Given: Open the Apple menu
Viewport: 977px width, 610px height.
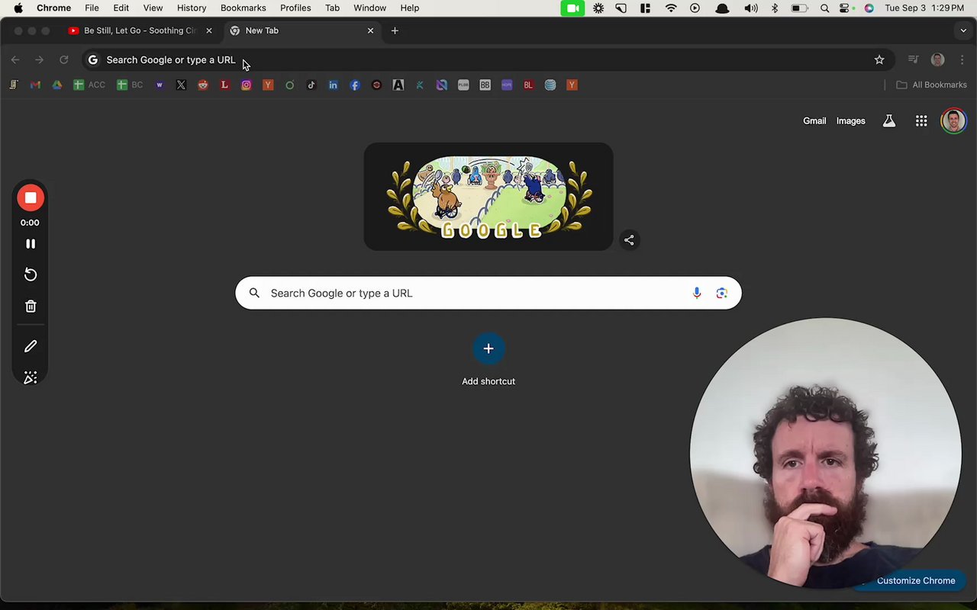Looking at the screenshot, I should 18,8.
